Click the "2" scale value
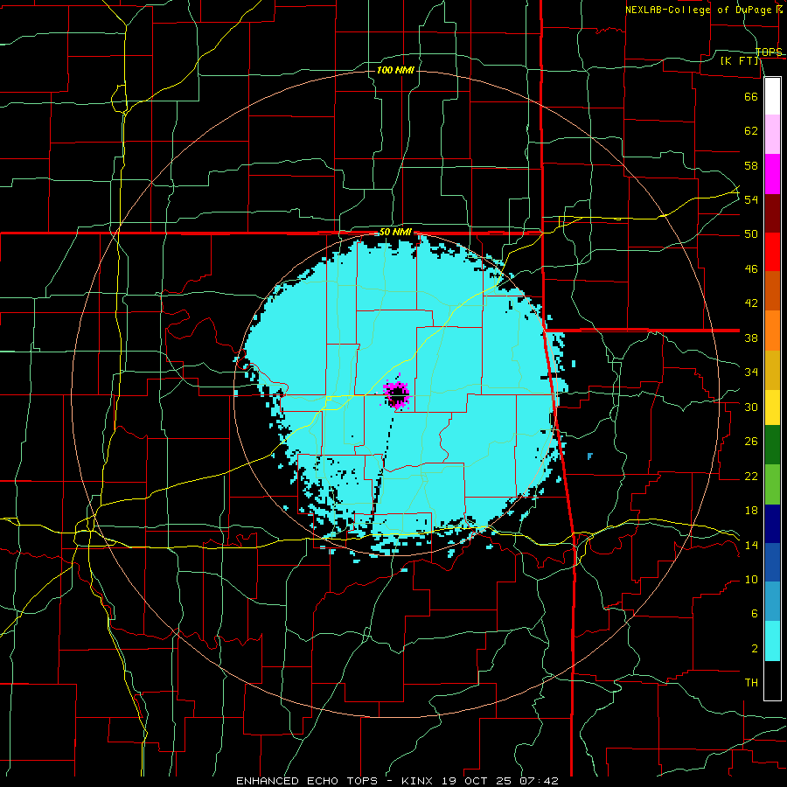The image size is (787, 787). click(755, 649)
